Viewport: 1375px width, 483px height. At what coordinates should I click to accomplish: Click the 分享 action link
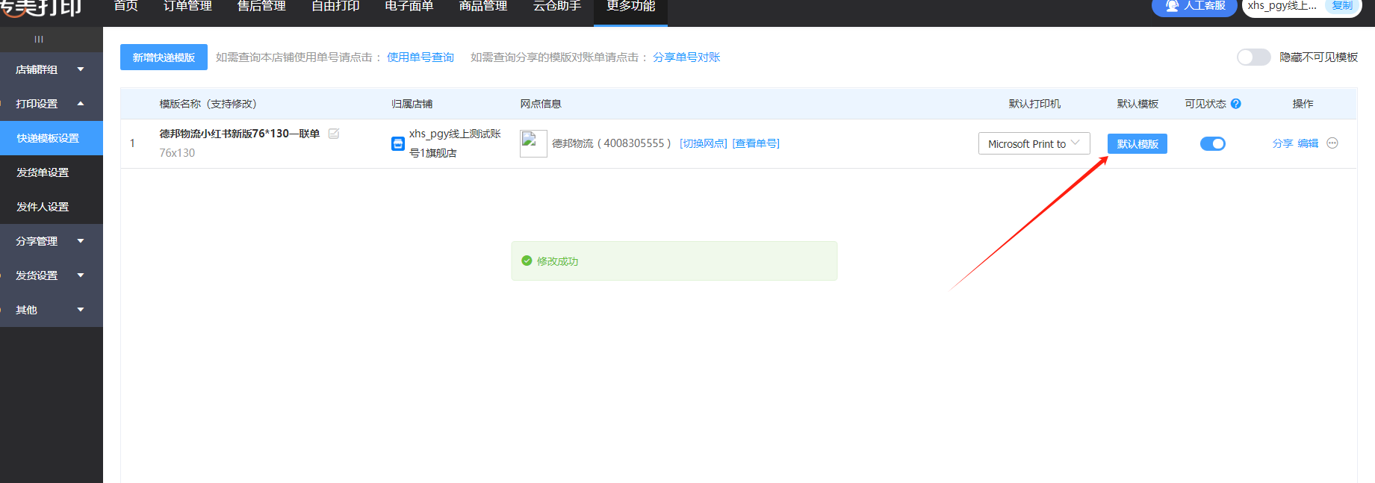point(1282,143)
